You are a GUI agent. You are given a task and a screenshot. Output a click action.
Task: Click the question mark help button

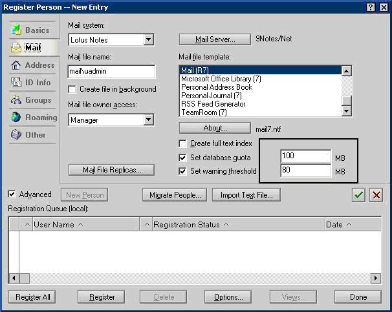tap(371, 7)
